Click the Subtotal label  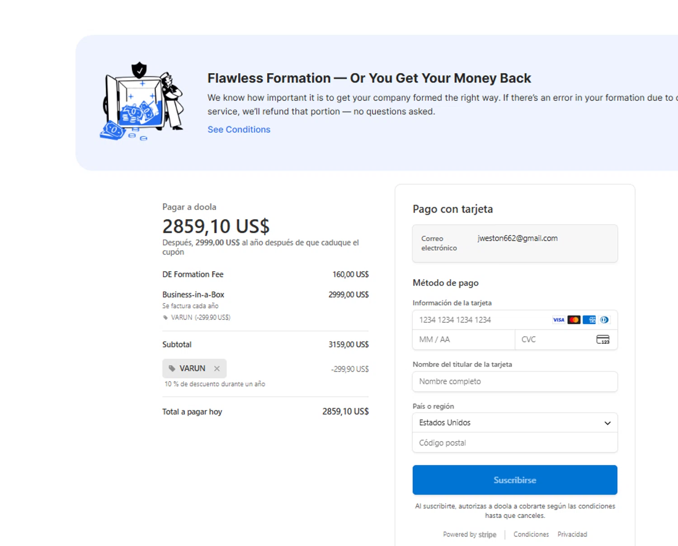(177, 345)
